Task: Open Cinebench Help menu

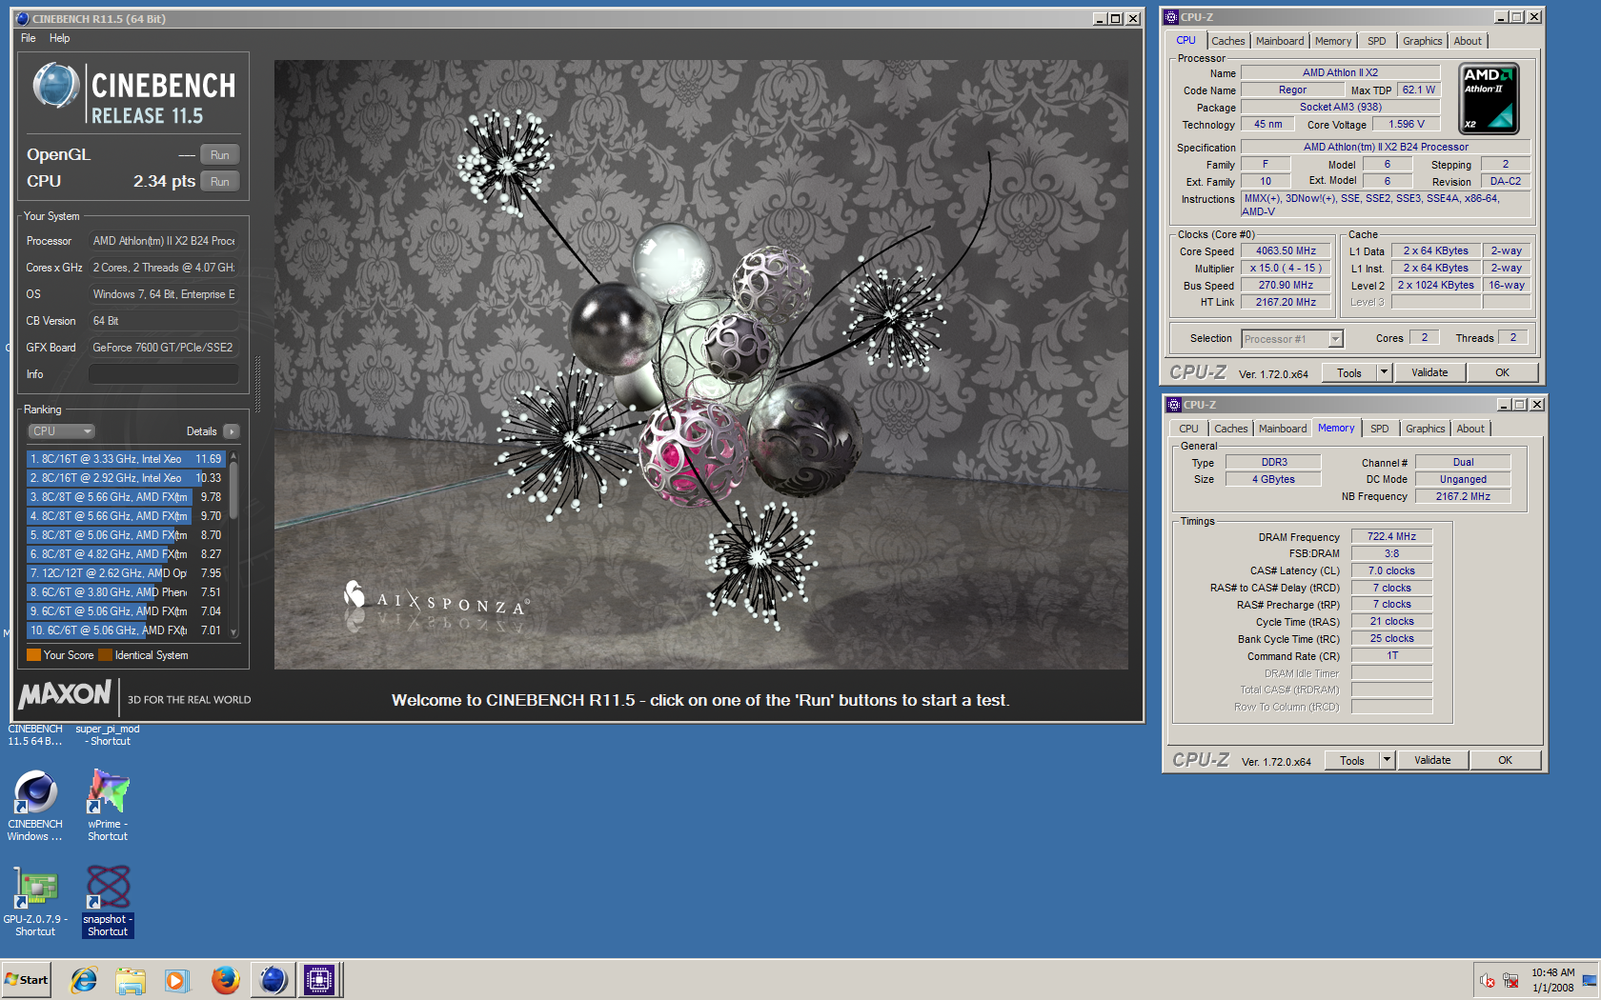Action: click(x=60, y=38)
